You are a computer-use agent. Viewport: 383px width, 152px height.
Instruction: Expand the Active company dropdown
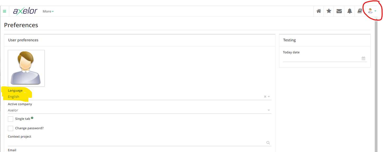(269, 110)
